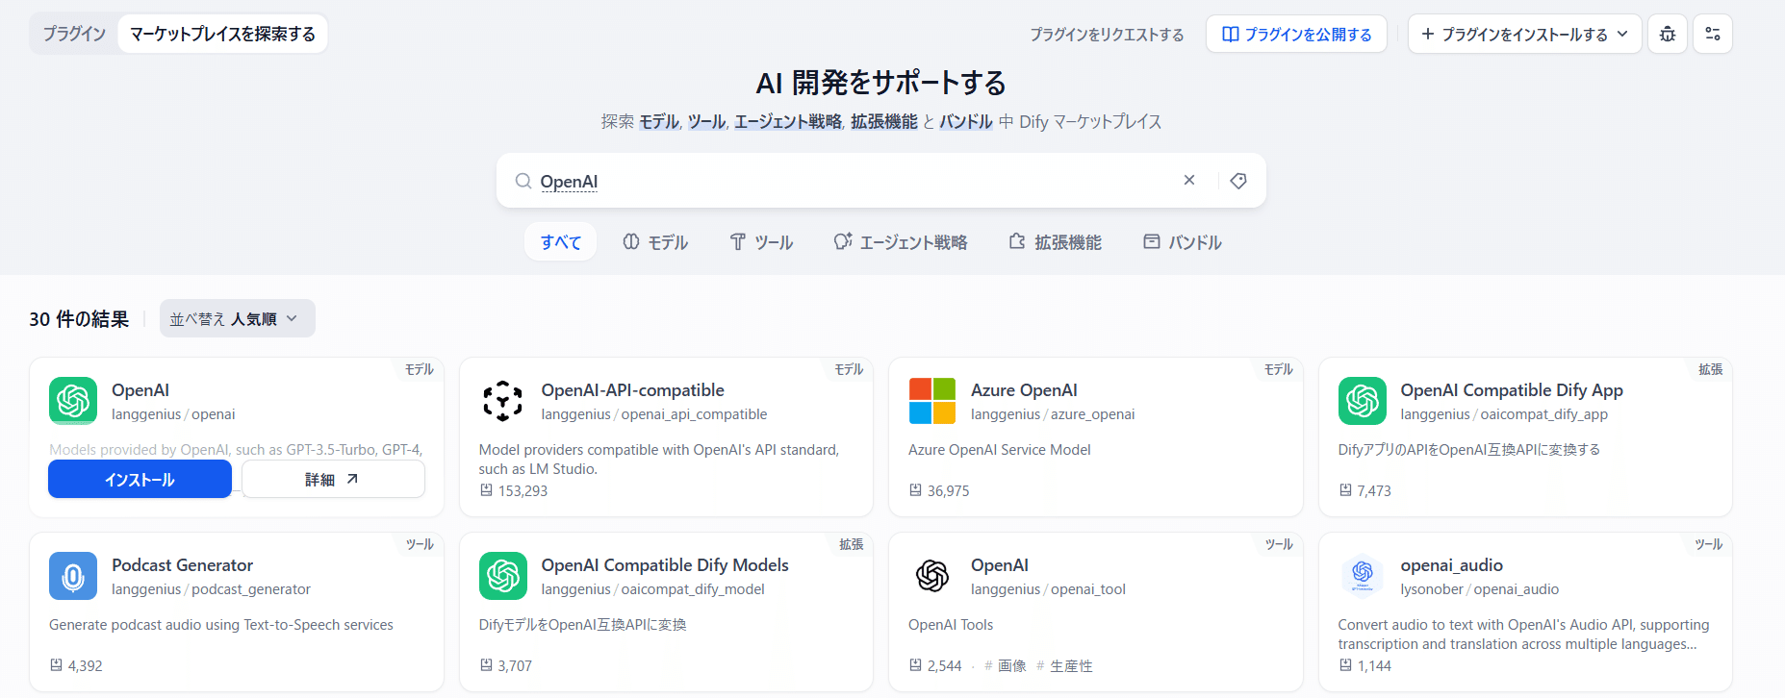This screenshot has height=698, width=1785.
Task: Click the OpenAI green logo icon
Action: pyautogui.click(x=73, y=401)
